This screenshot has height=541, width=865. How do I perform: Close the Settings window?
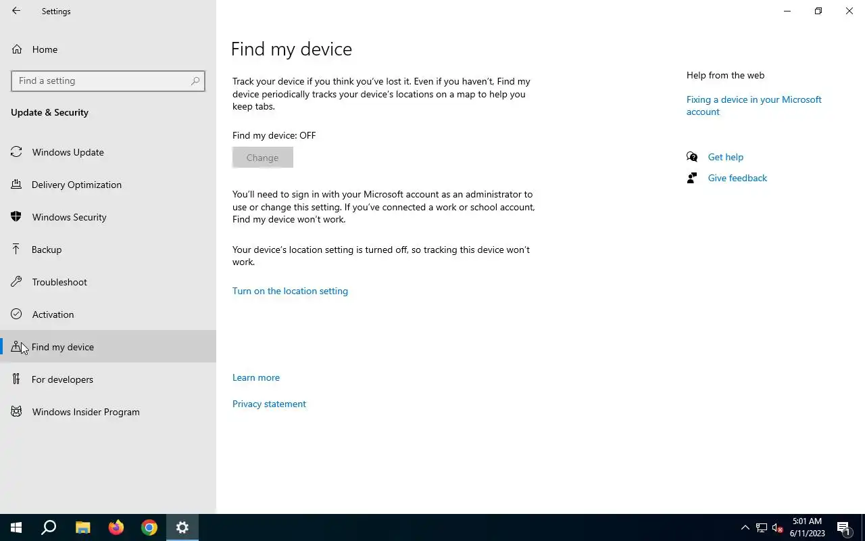pos(849,11)
